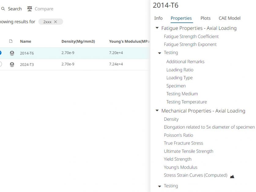Sort by Density(Mg/mm3) column header

pyautogui.click(x=78, y=41)
